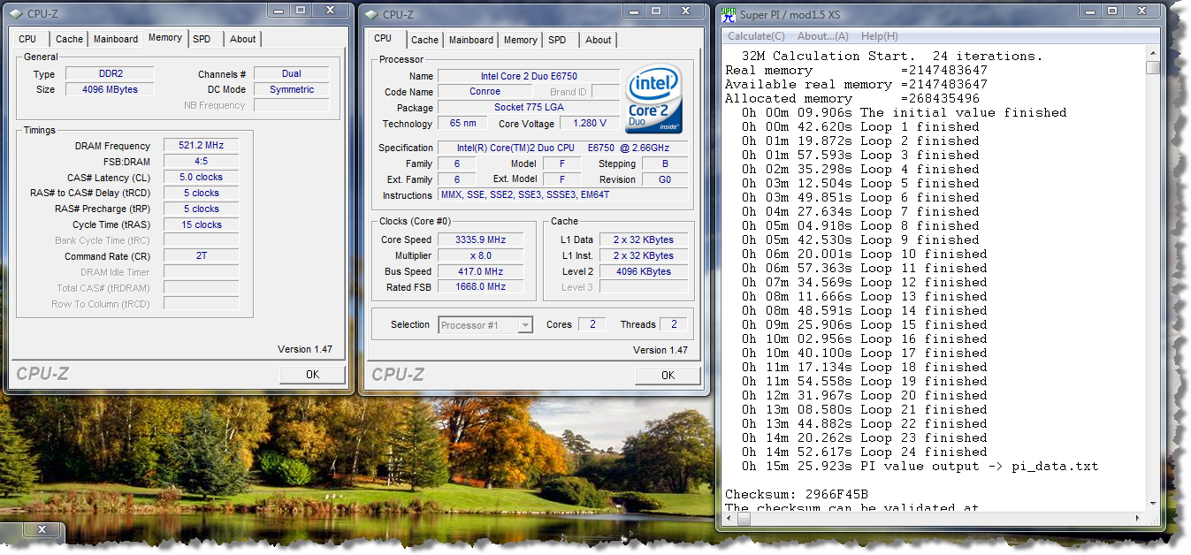This screenshot has height=555, width=1191.
Task: Click the Threads 2 field
Action: coord(674,324)
